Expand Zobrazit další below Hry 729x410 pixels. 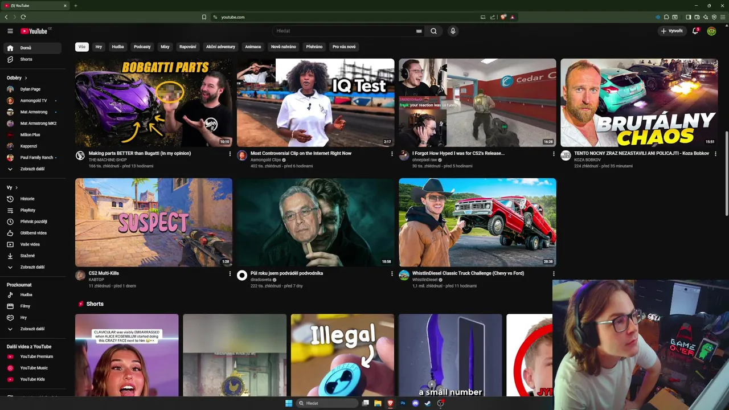click(32, 329)
